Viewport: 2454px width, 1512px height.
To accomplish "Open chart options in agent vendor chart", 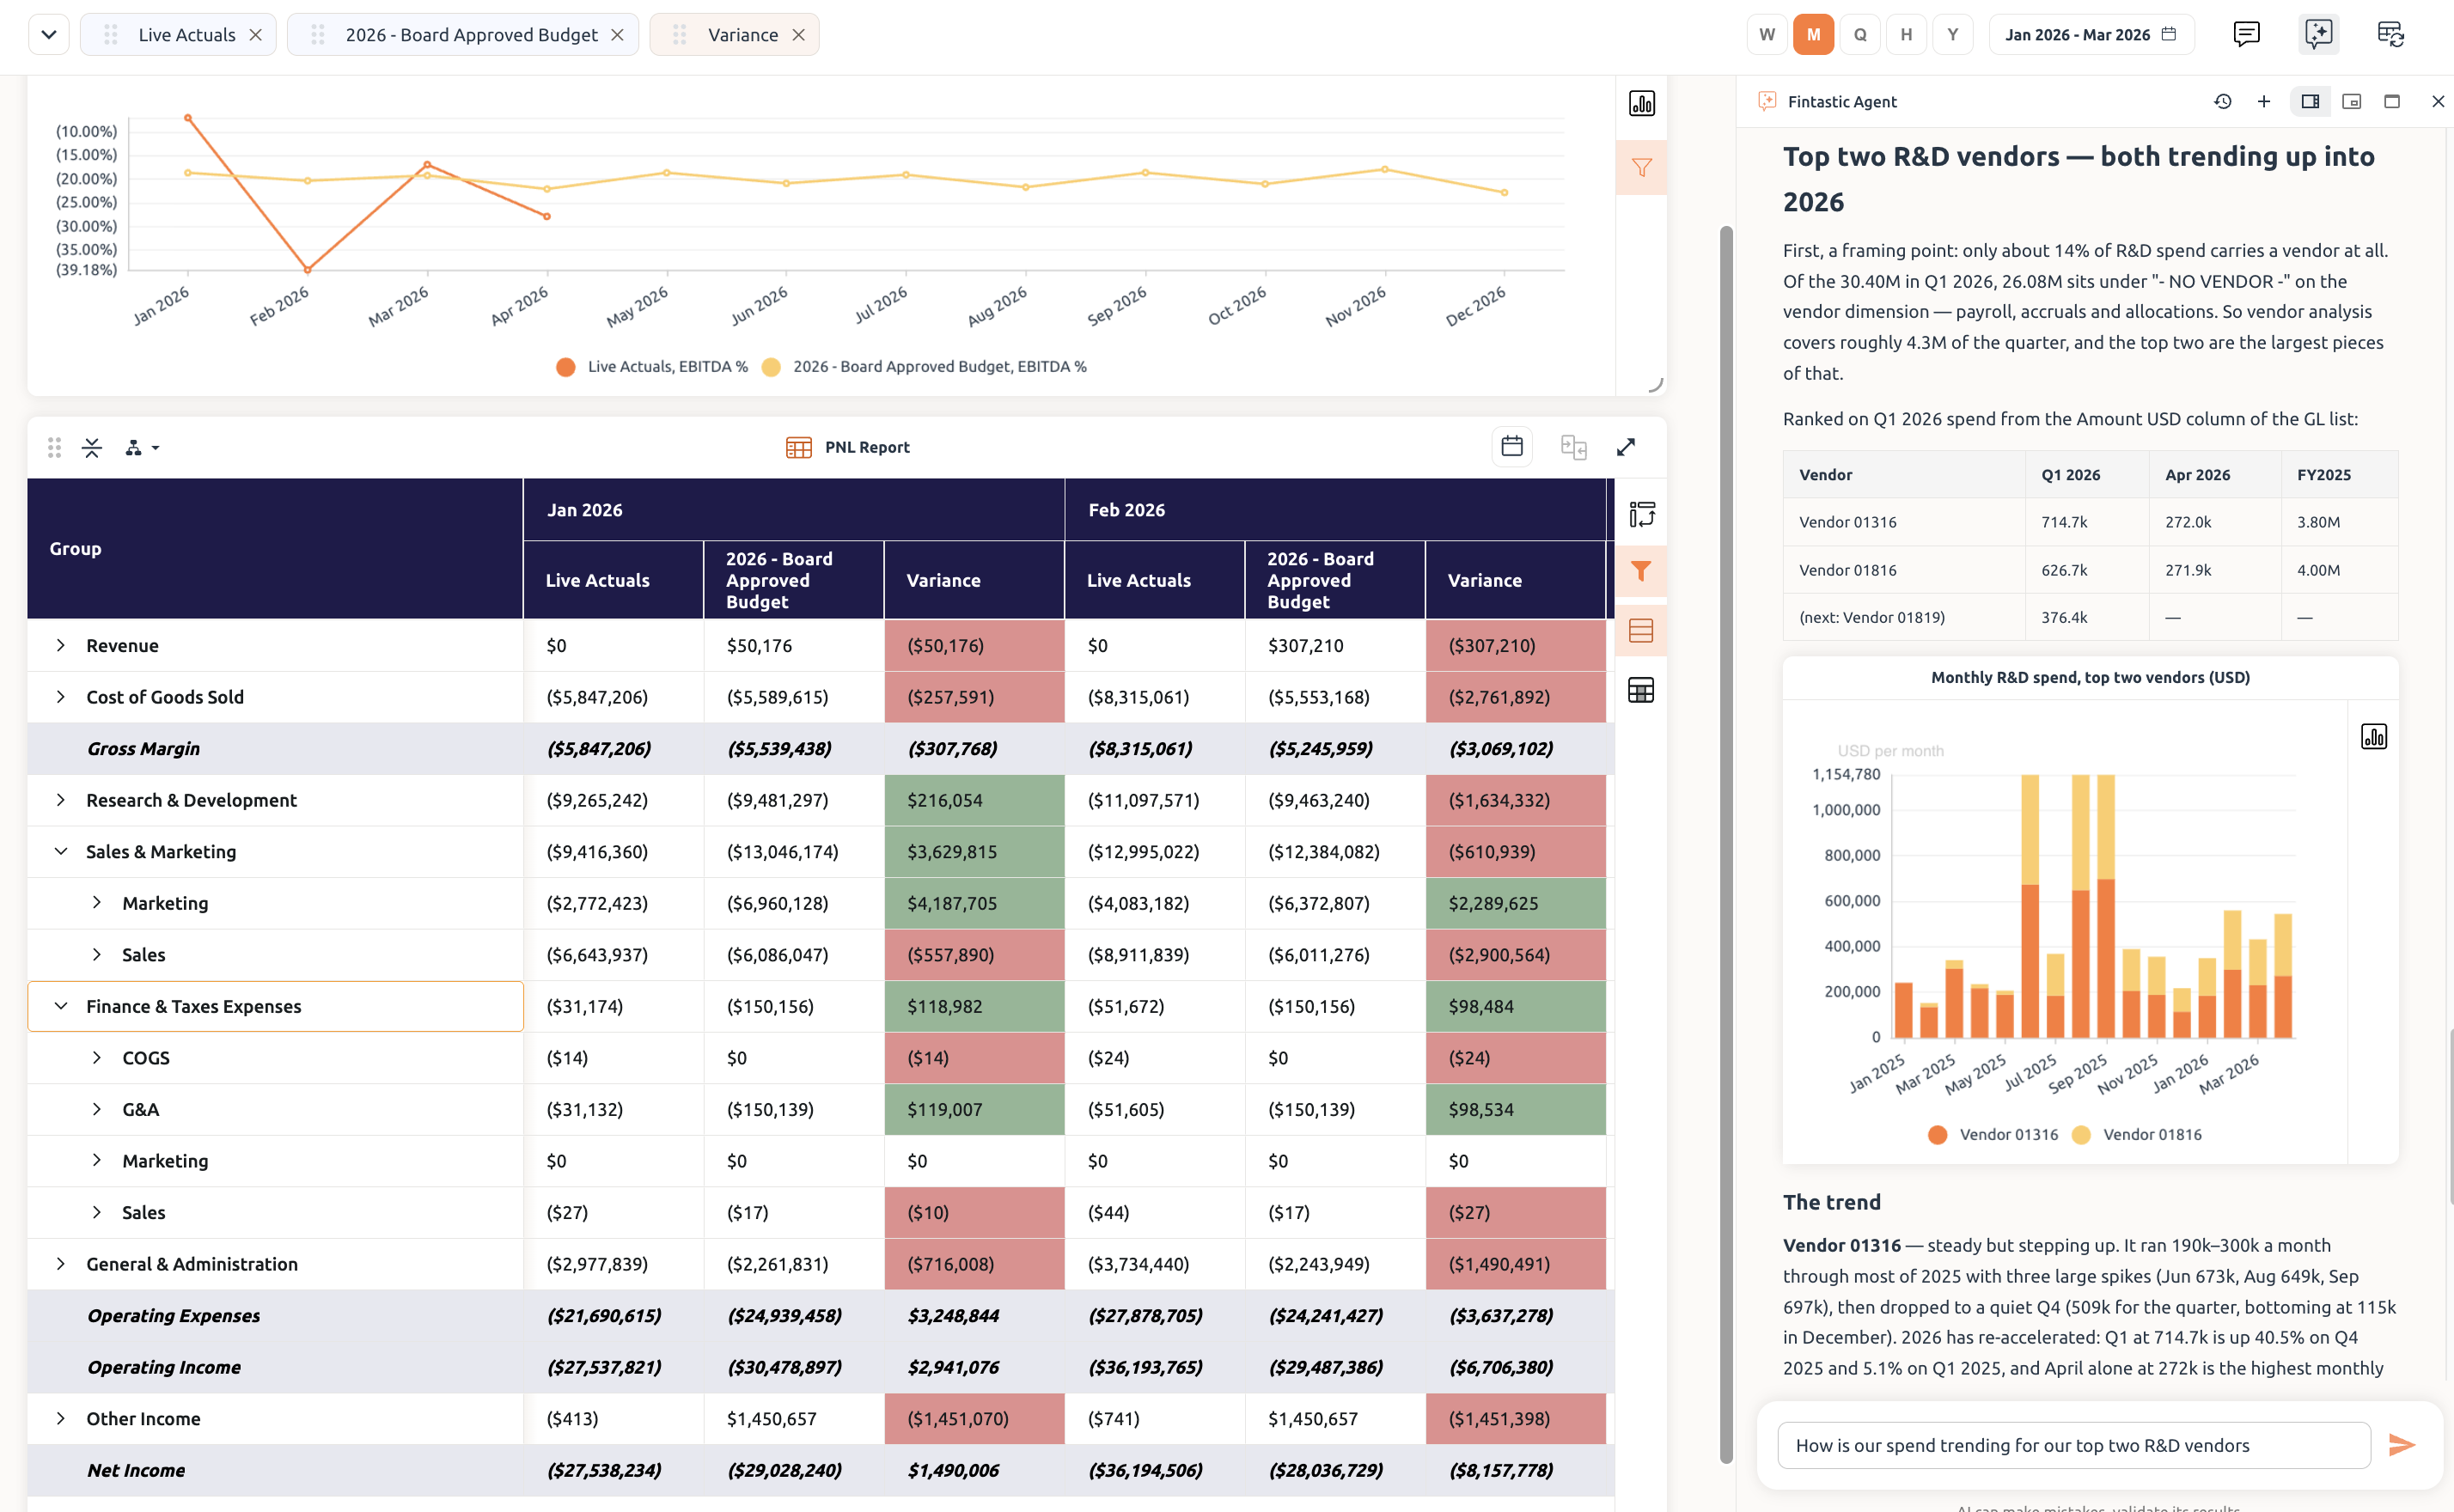I will 2373,737.
